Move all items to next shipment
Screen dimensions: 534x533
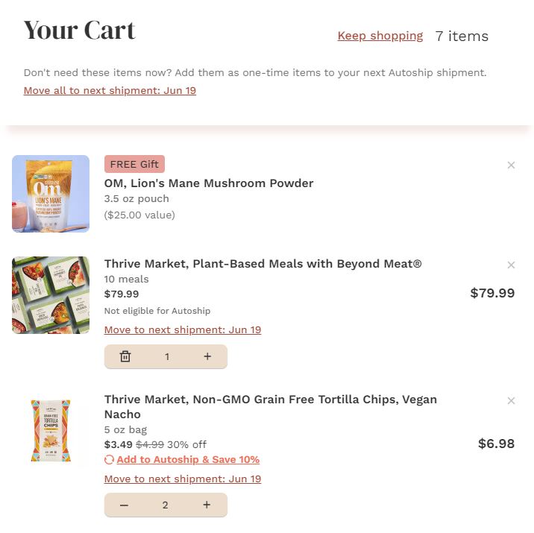point(110,91)
